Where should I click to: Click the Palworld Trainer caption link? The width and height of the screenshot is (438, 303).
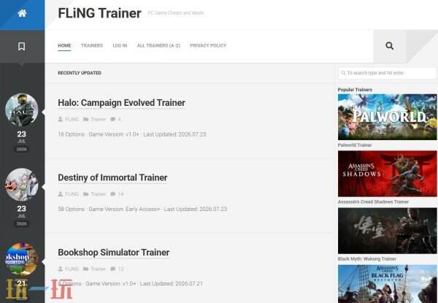355,145
